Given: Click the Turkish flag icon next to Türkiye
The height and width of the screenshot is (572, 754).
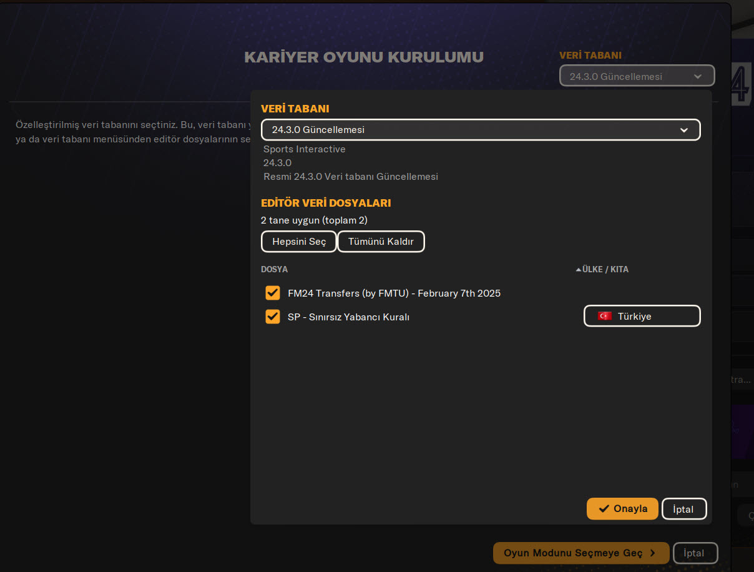Looking at the screenshot, I should (x=604, y=316).
